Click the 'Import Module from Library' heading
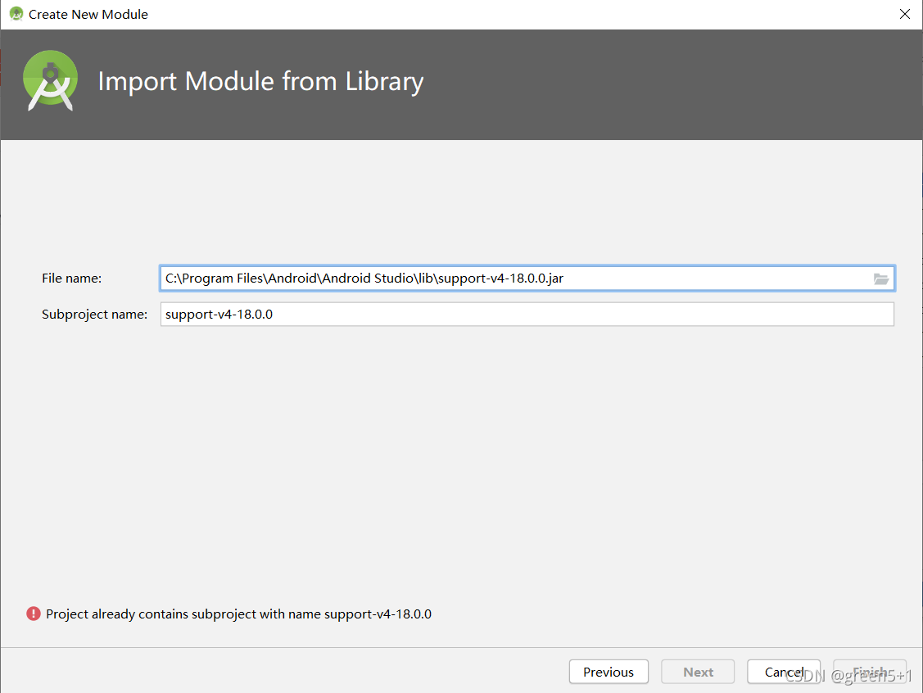Viewport: 923px width, 693px height. (x=260, y=81)
